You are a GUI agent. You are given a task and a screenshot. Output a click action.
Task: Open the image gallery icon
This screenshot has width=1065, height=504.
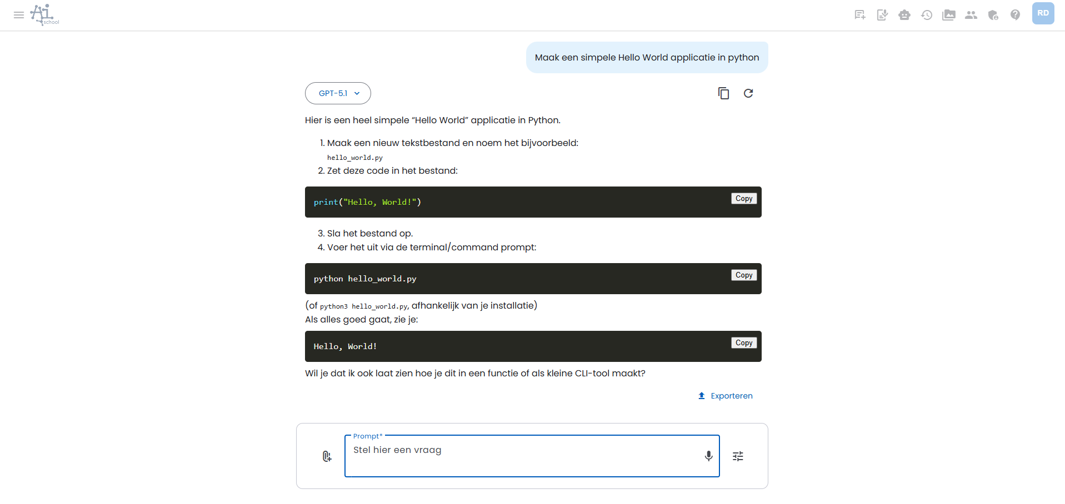tap(949, 15)
